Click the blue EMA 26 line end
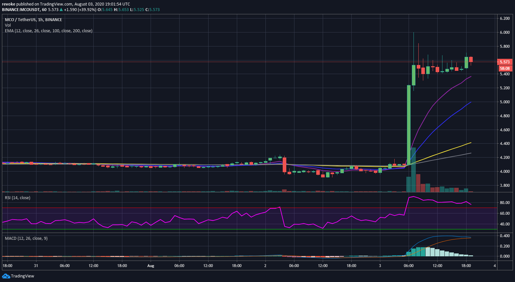Viewport: 515px width, 282px height. coord(470,102)
